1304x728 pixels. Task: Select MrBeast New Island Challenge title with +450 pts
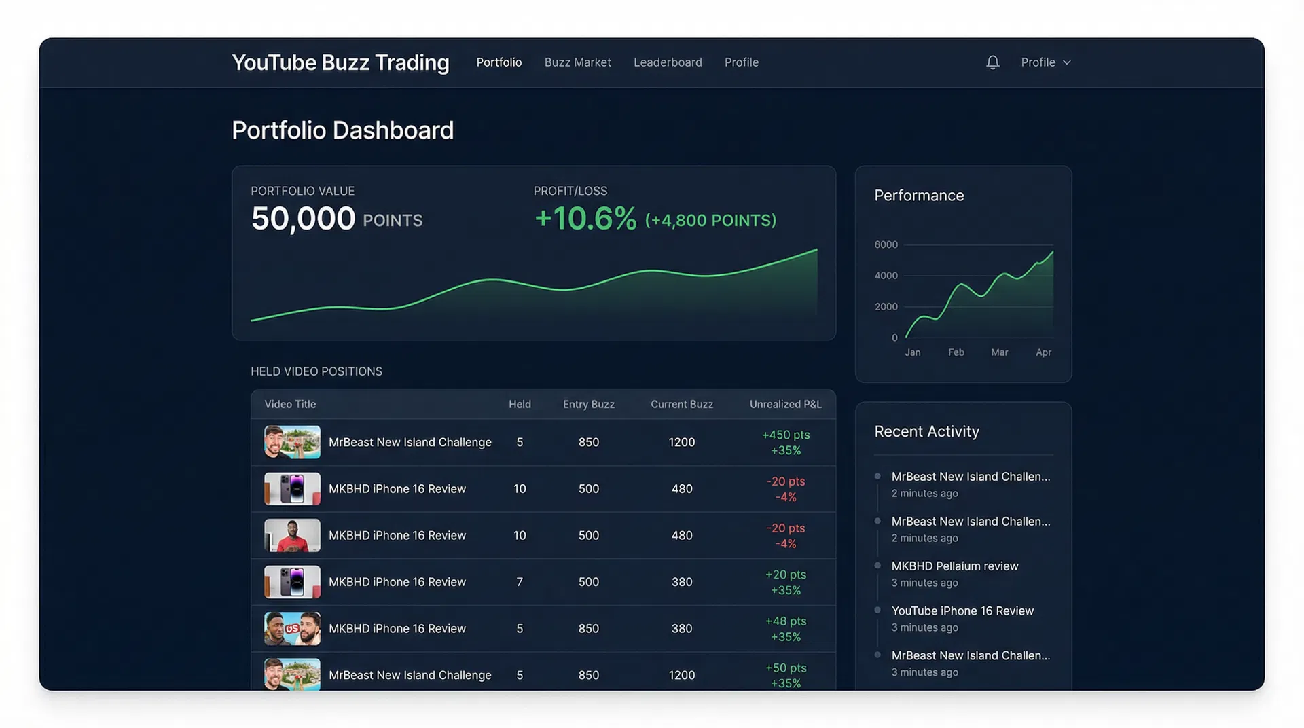[x=410, y=442]
